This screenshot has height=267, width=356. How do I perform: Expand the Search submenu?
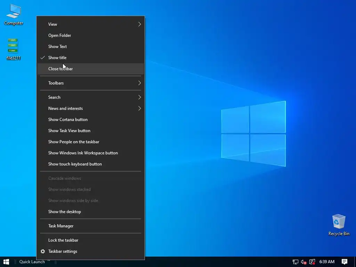[x=91, y=97]
